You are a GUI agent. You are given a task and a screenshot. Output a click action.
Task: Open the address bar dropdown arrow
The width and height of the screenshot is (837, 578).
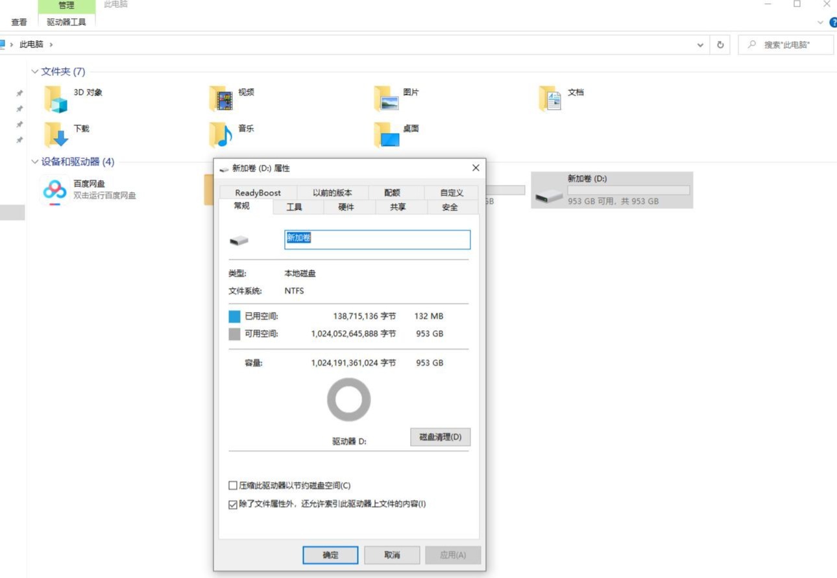[699, 44]
